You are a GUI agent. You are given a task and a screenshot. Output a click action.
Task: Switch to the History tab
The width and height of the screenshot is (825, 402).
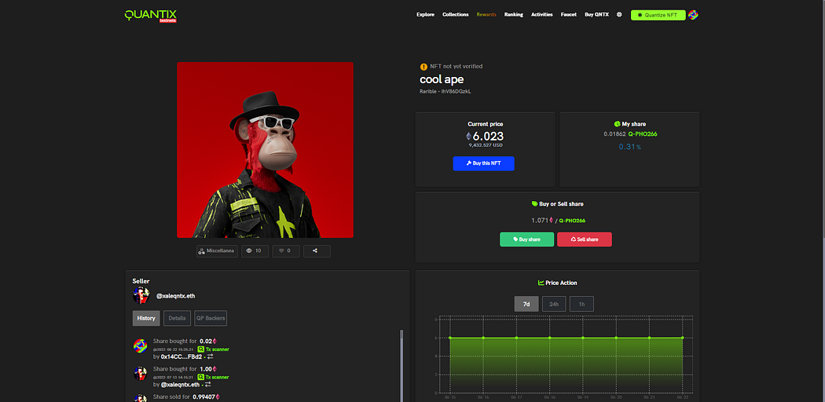(x=146, y=318)
